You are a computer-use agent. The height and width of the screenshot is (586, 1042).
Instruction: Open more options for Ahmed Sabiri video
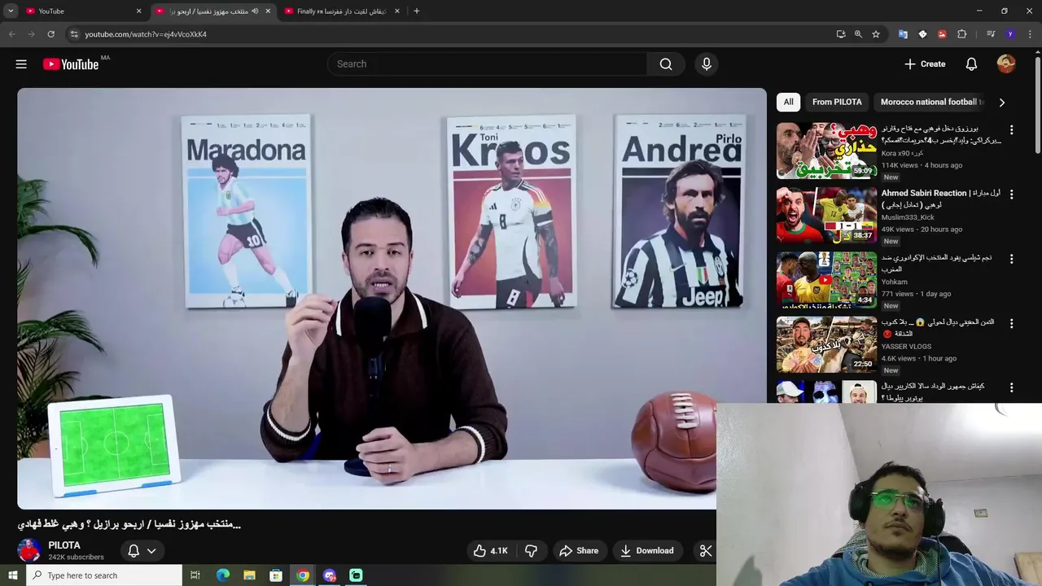pos(1012,195)
